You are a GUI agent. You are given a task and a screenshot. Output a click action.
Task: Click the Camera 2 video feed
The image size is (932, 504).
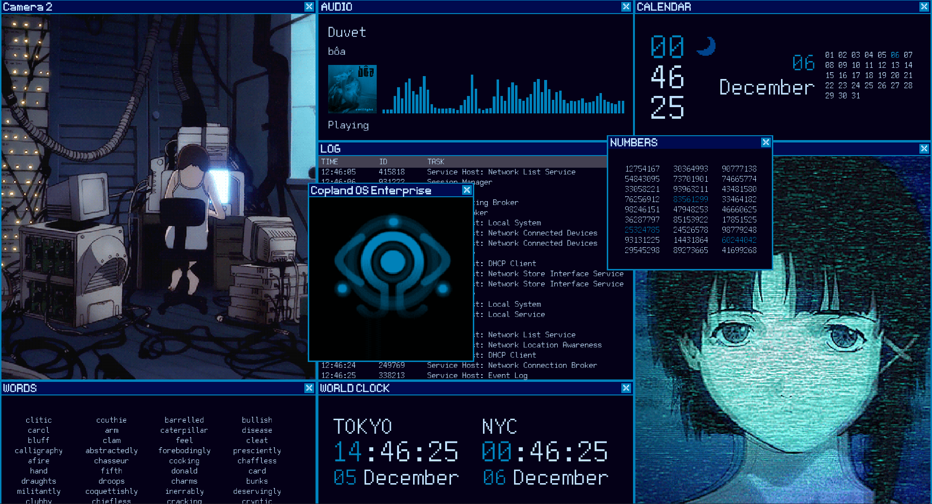[x=158, y=196]
